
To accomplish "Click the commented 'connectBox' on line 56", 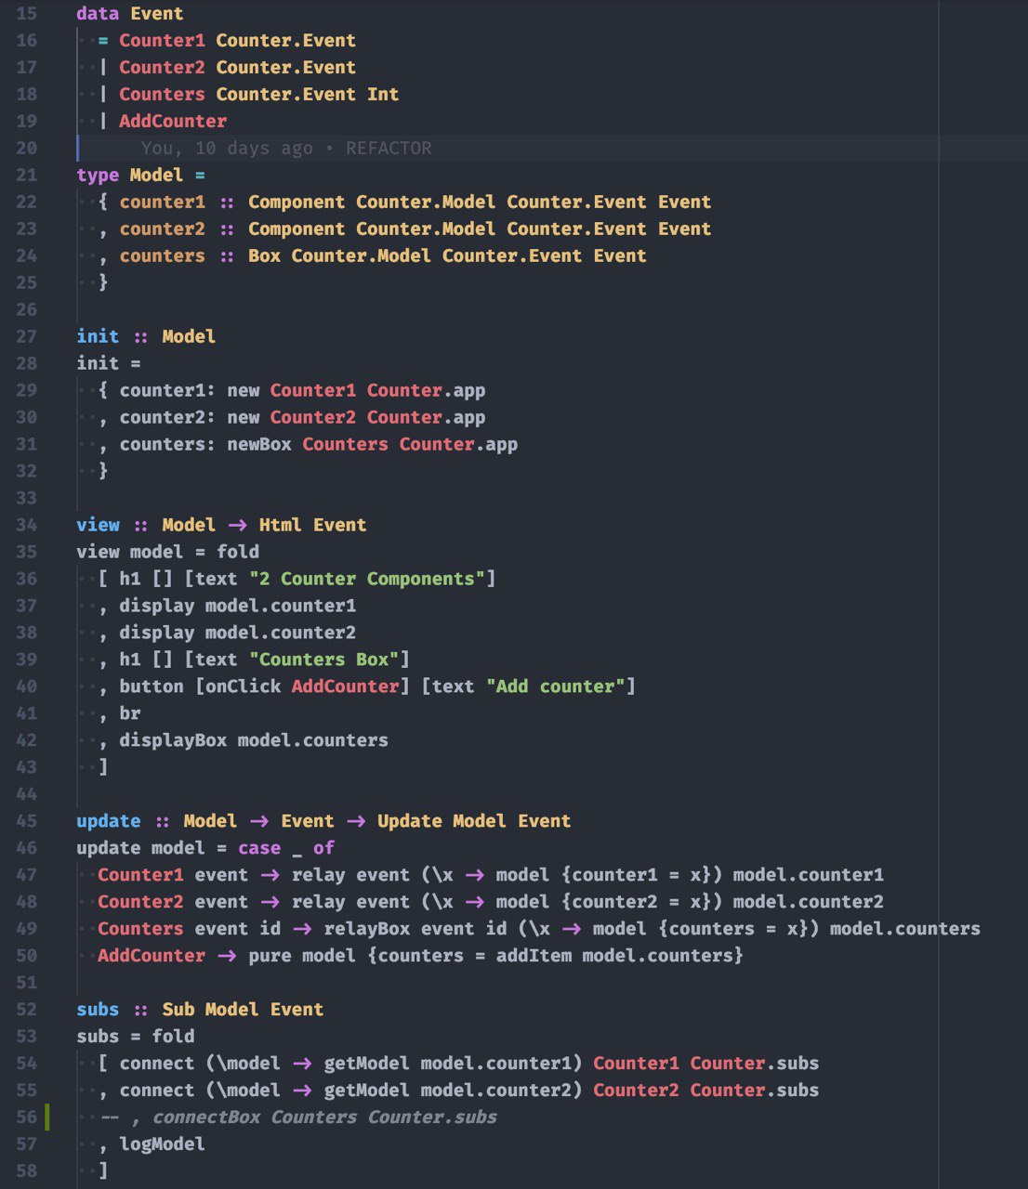I will pyautogui.click(x=205, y=1118).
